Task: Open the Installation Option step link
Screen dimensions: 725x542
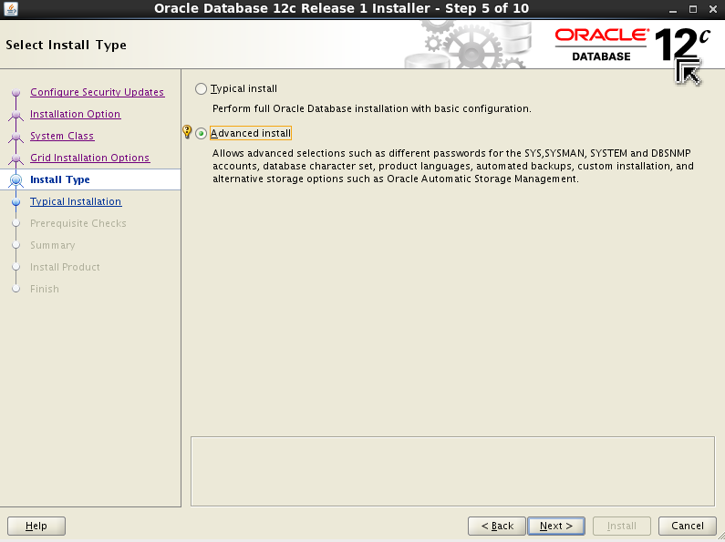Action: click(x=76, y=114)
